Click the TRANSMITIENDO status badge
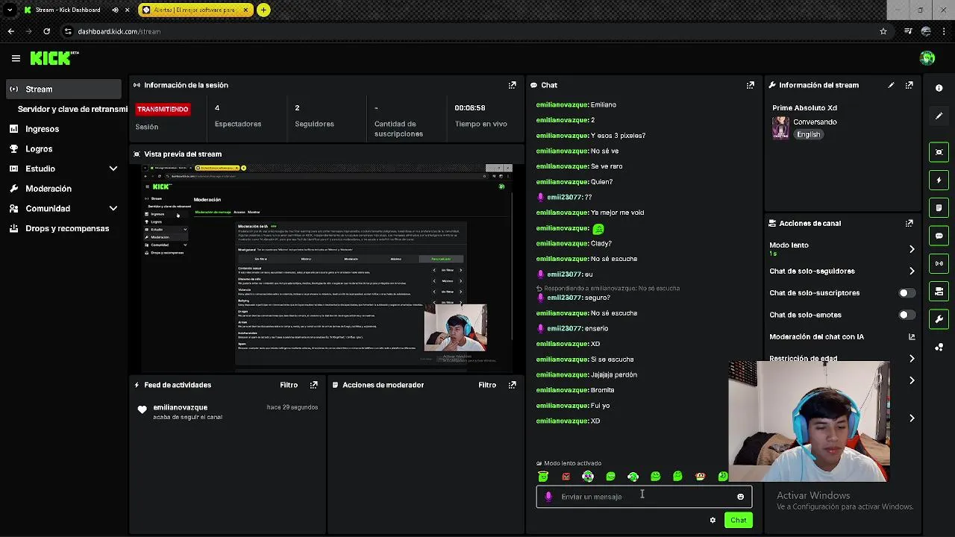The image size is (955, 537). (x=162, y=109)
